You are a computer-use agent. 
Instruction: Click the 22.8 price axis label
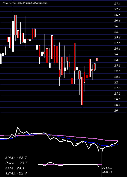117,71
